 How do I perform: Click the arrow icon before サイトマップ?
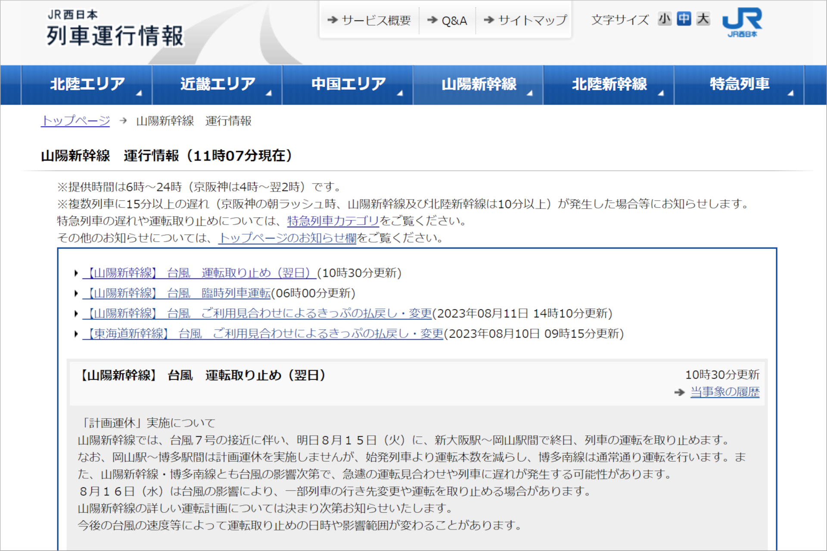[489, 20]
